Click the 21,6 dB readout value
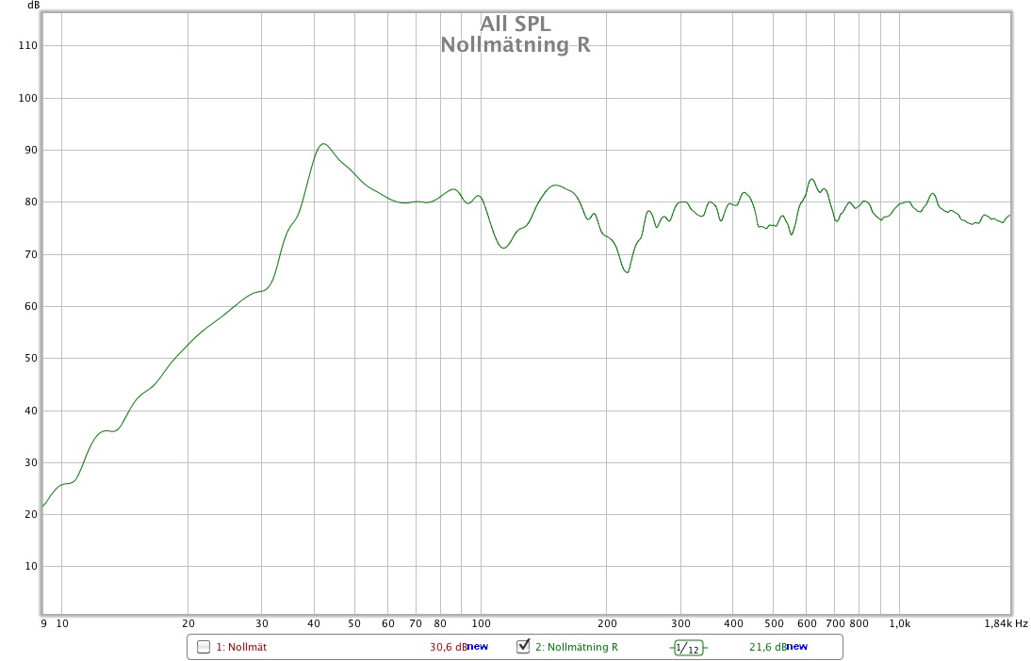Screen dimensions: 1031x661 coord(767,647)
